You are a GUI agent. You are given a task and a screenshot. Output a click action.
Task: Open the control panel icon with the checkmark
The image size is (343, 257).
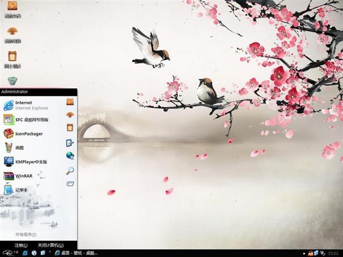point(70,143)
